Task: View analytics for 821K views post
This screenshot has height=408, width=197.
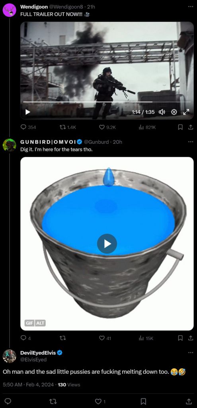Action: [147, 127]
